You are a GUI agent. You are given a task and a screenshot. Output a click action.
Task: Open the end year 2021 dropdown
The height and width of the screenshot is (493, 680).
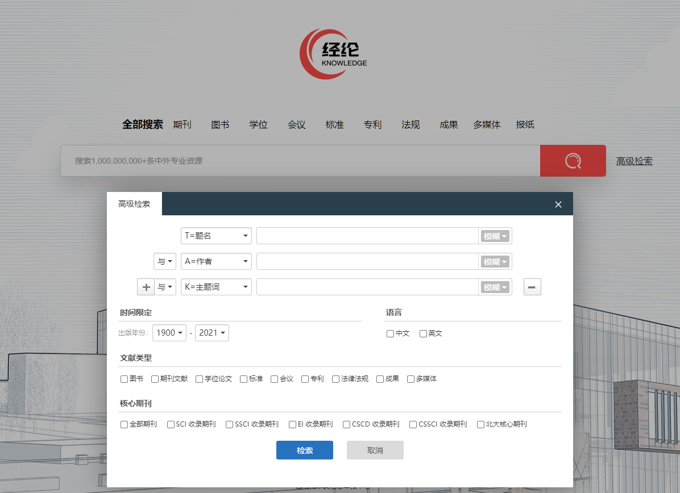click(x=212, y=333)
